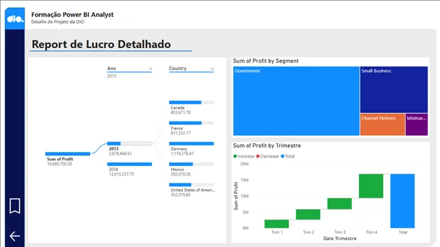Click the back arrow icon

point(14,236)
